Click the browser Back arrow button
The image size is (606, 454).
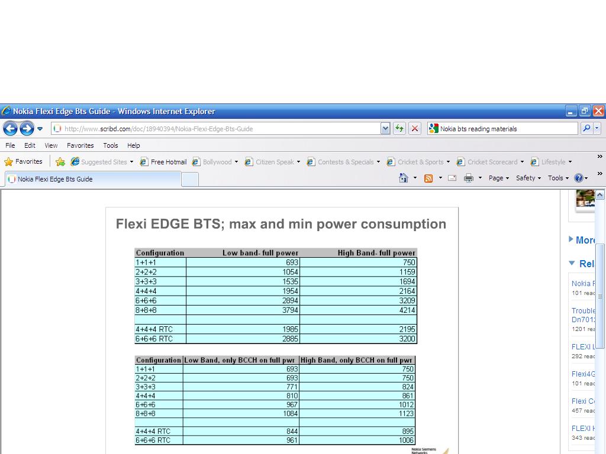(10, 128)
